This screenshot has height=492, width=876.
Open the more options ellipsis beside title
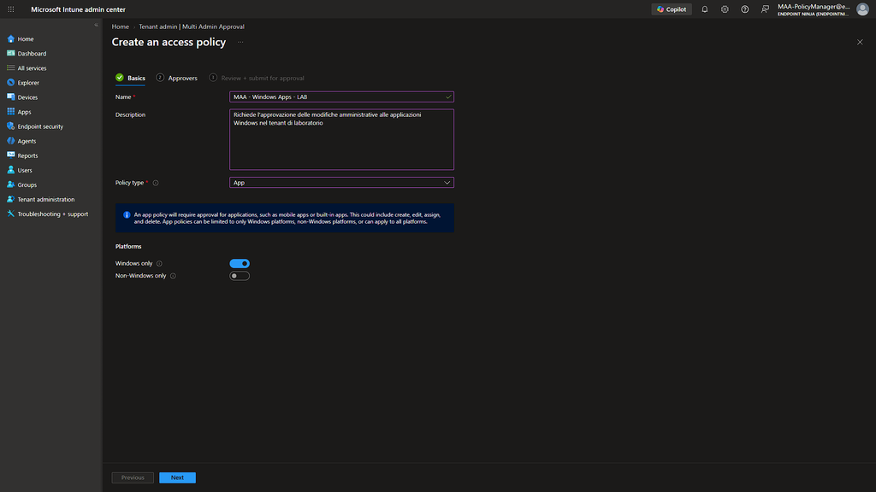(240, 43)
